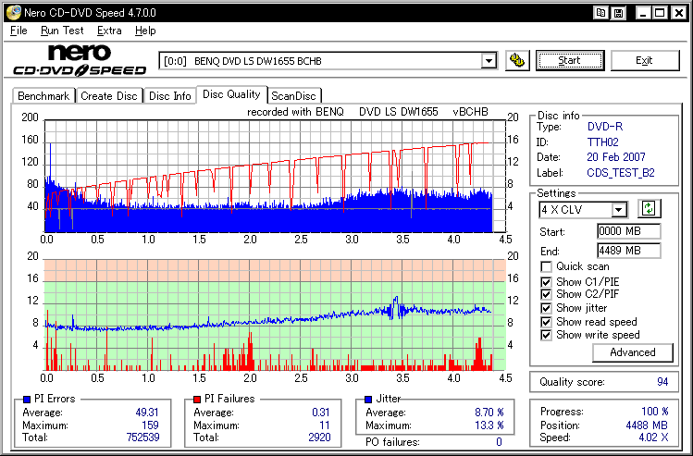
Task: Click the Start button
Action: coord(570,60)
